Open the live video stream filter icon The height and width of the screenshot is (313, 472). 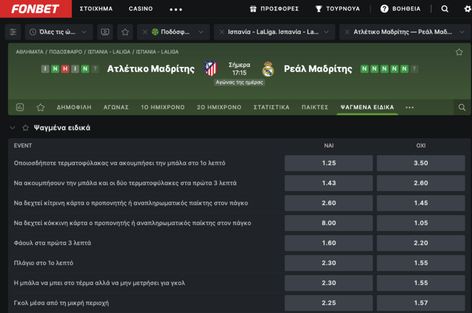pyautogui.click(x=105, y=32)
